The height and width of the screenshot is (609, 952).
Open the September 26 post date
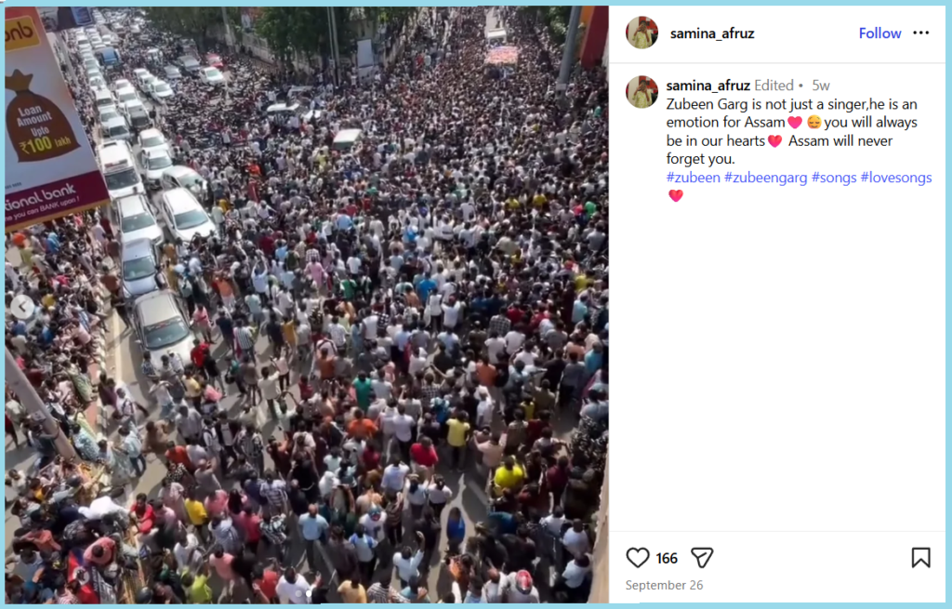click(664, 586)
